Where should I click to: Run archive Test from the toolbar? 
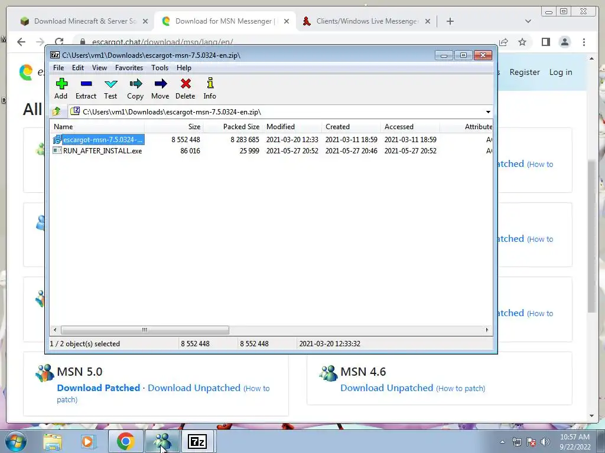pyautogui.click(x=110, y=88)
